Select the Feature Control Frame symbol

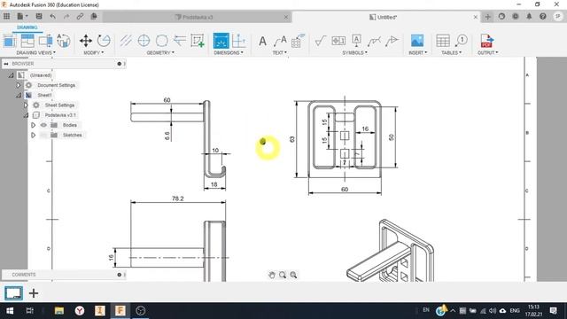point(338,41)
